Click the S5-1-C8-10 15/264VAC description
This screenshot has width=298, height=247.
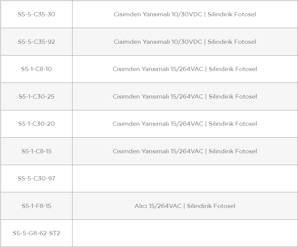click(185, 69)
